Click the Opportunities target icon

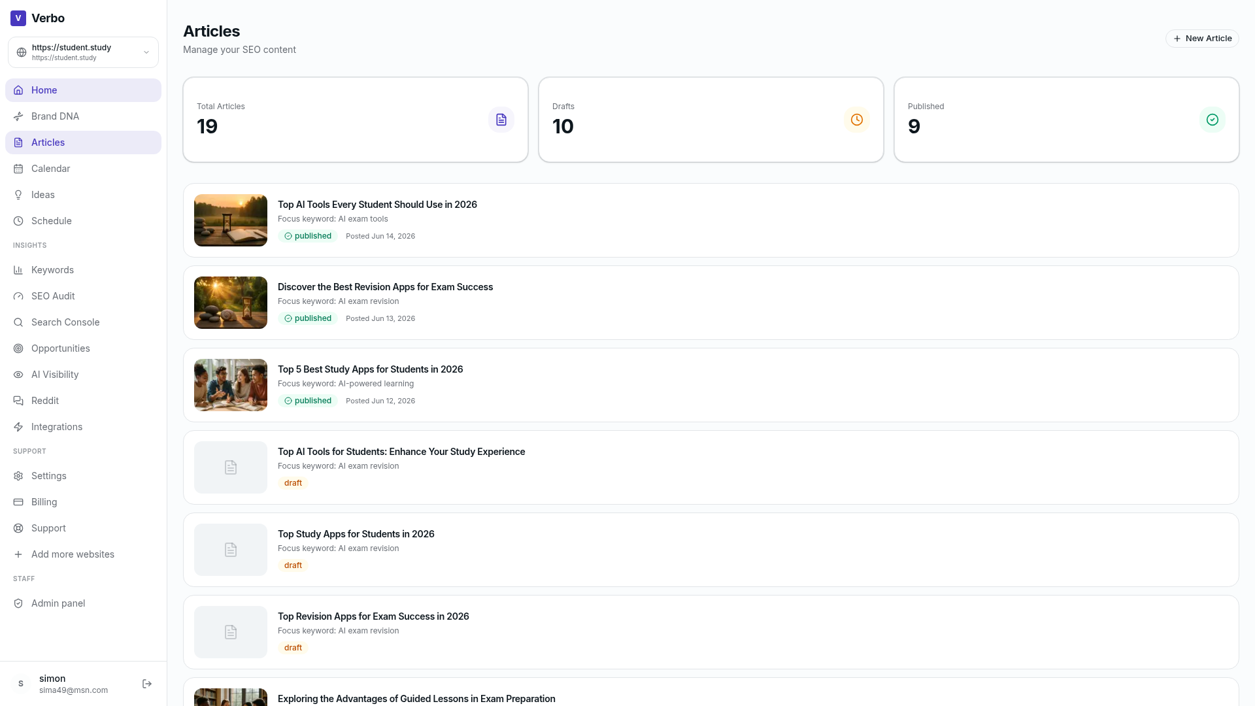(x=18, y=348)
